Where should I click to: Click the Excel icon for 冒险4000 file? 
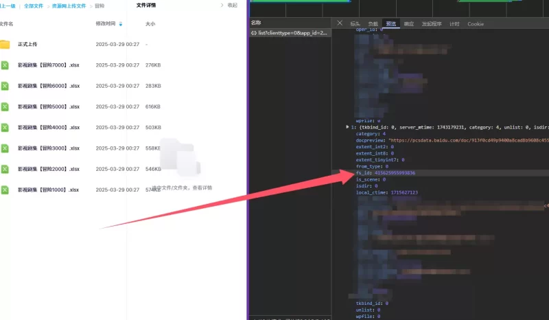[x=5, y=128]
